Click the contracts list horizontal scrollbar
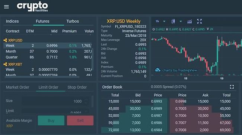242x135 pixels. 42,77
